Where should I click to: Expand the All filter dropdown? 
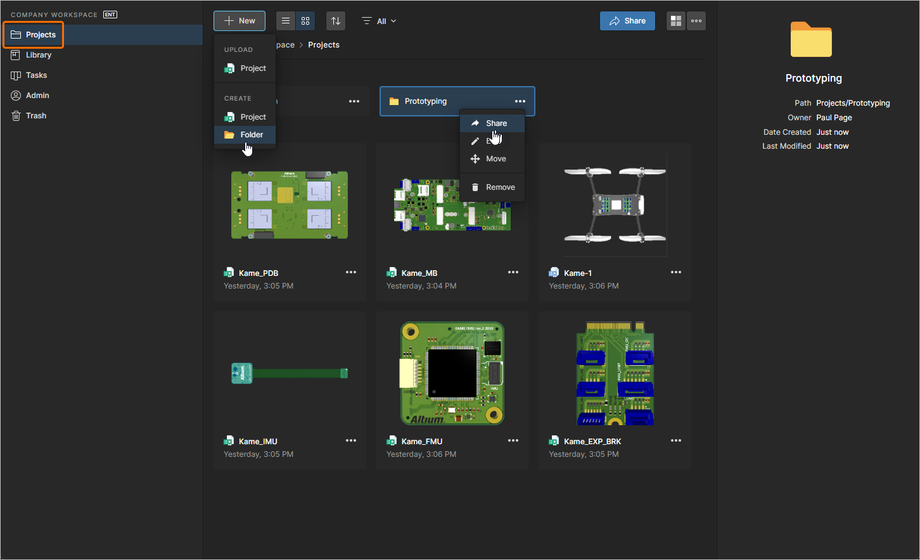[x=379, y=20]
